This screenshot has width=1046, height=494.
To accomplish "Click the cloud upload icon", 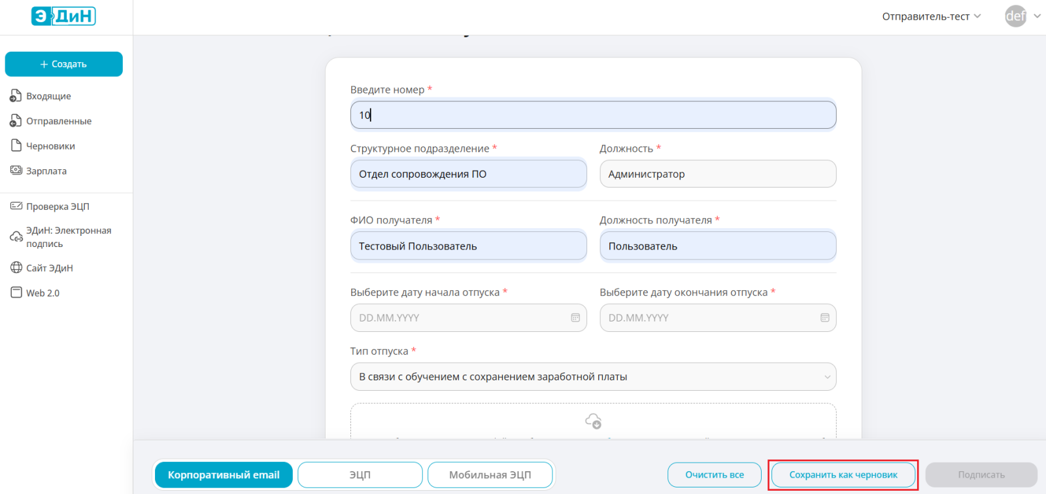I will (593, 421).
